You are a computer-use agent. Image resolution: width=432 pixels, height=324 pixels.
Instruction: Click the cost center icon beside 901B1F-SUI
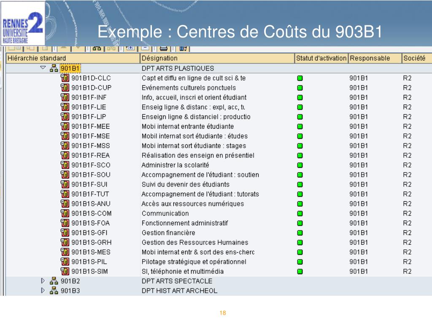coord(65,184)
